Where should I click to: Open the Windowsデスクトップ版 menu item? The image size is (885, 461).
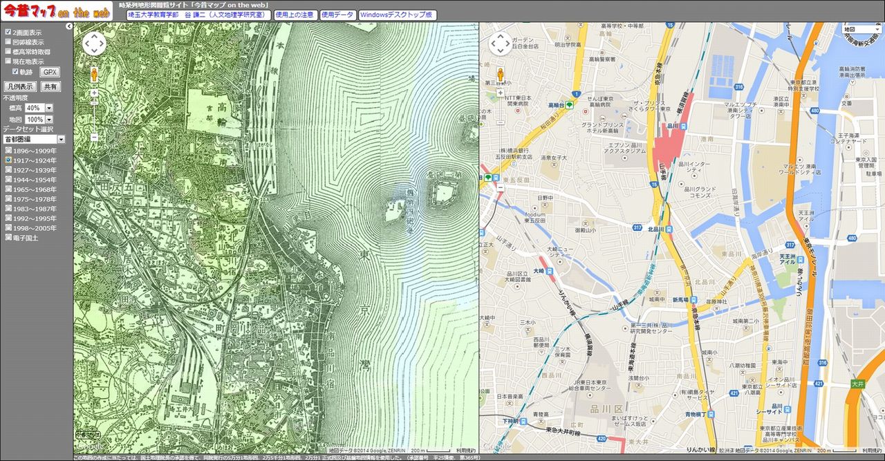pos(396,15)
